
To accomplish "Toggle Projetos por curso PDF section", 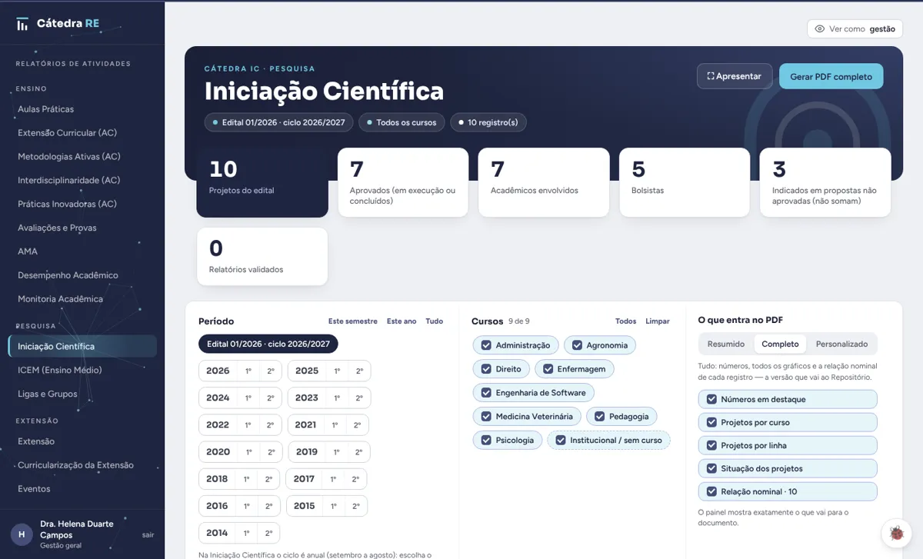I will pyautogui.click(x=711, y=422).
